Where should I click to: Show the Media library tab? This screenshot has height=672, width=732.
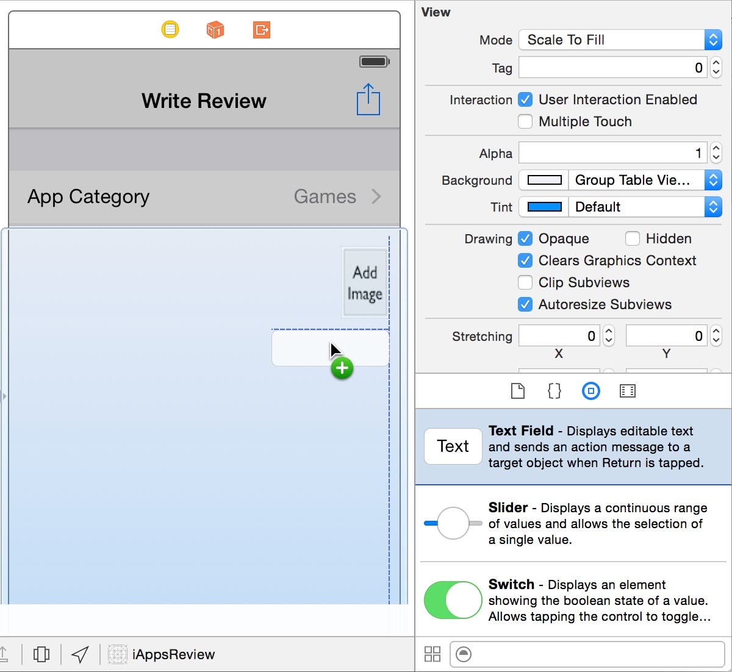(x=628, y=391)
